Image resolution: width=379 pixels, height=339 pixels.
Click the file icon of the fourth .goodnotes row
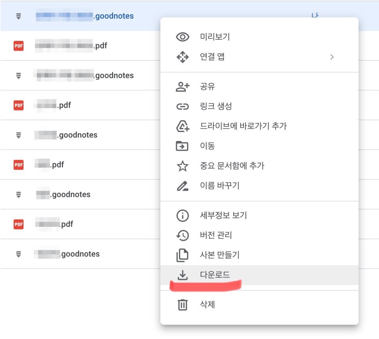point(18,195)
